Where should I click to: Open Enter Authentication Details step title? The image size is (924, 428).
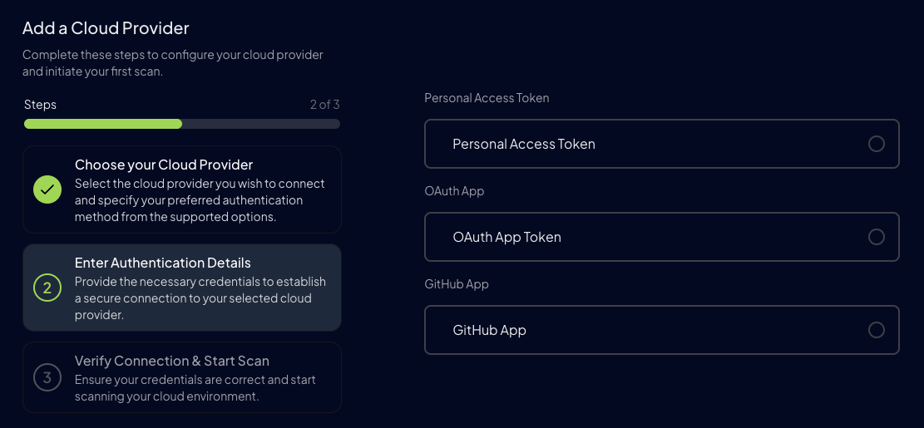(163, 263)
